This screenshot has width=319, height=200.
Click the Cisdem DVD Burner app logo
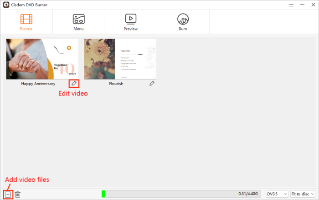(5, 4)
